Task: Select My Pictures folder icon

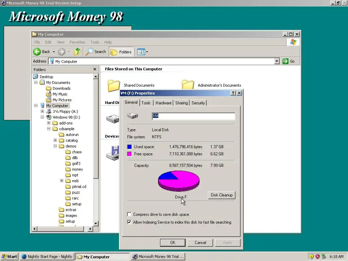Action: tap(48, 100)
